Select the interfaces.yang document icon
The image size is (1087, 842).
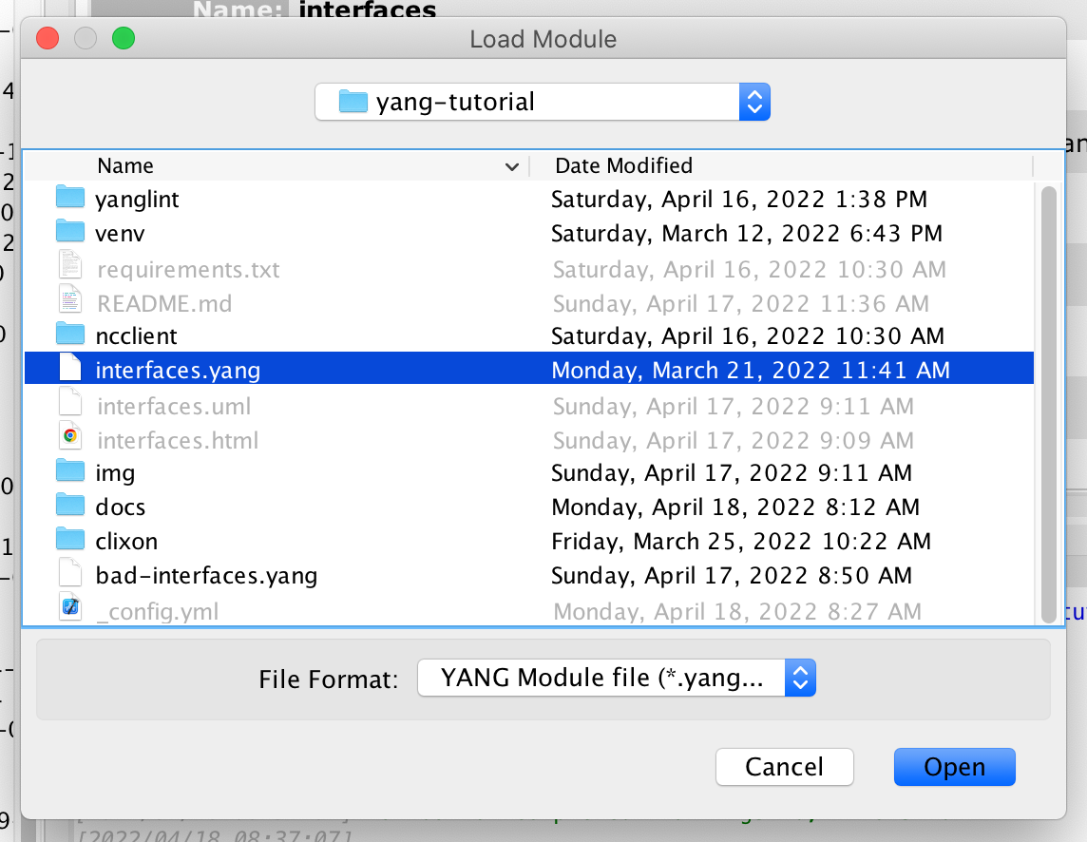[x=70, y=369]
